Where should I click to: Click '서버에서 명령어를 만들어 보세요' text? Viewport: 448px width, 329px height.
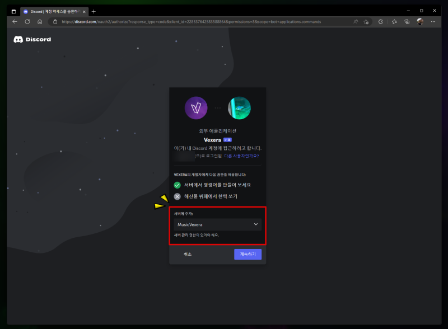(x=217, y=185)
